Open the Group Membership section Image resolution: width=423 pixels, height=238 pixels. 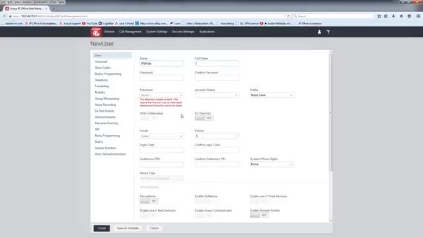[107, 99]
